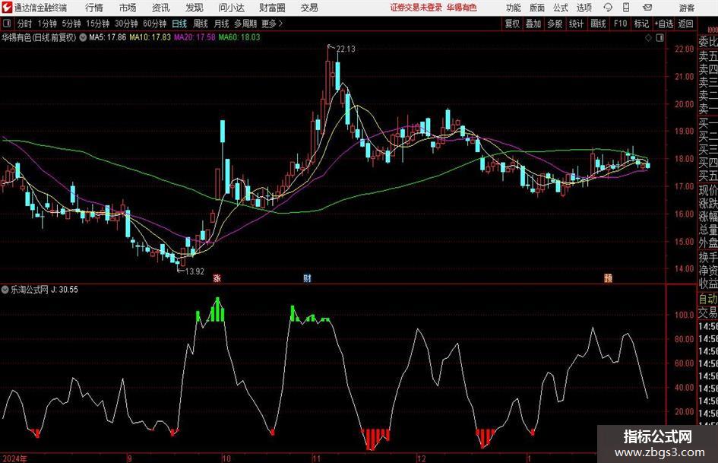Expand the dropdown arrow beside 华锡有色 title
718x463 pixels.
click(83, 37)
